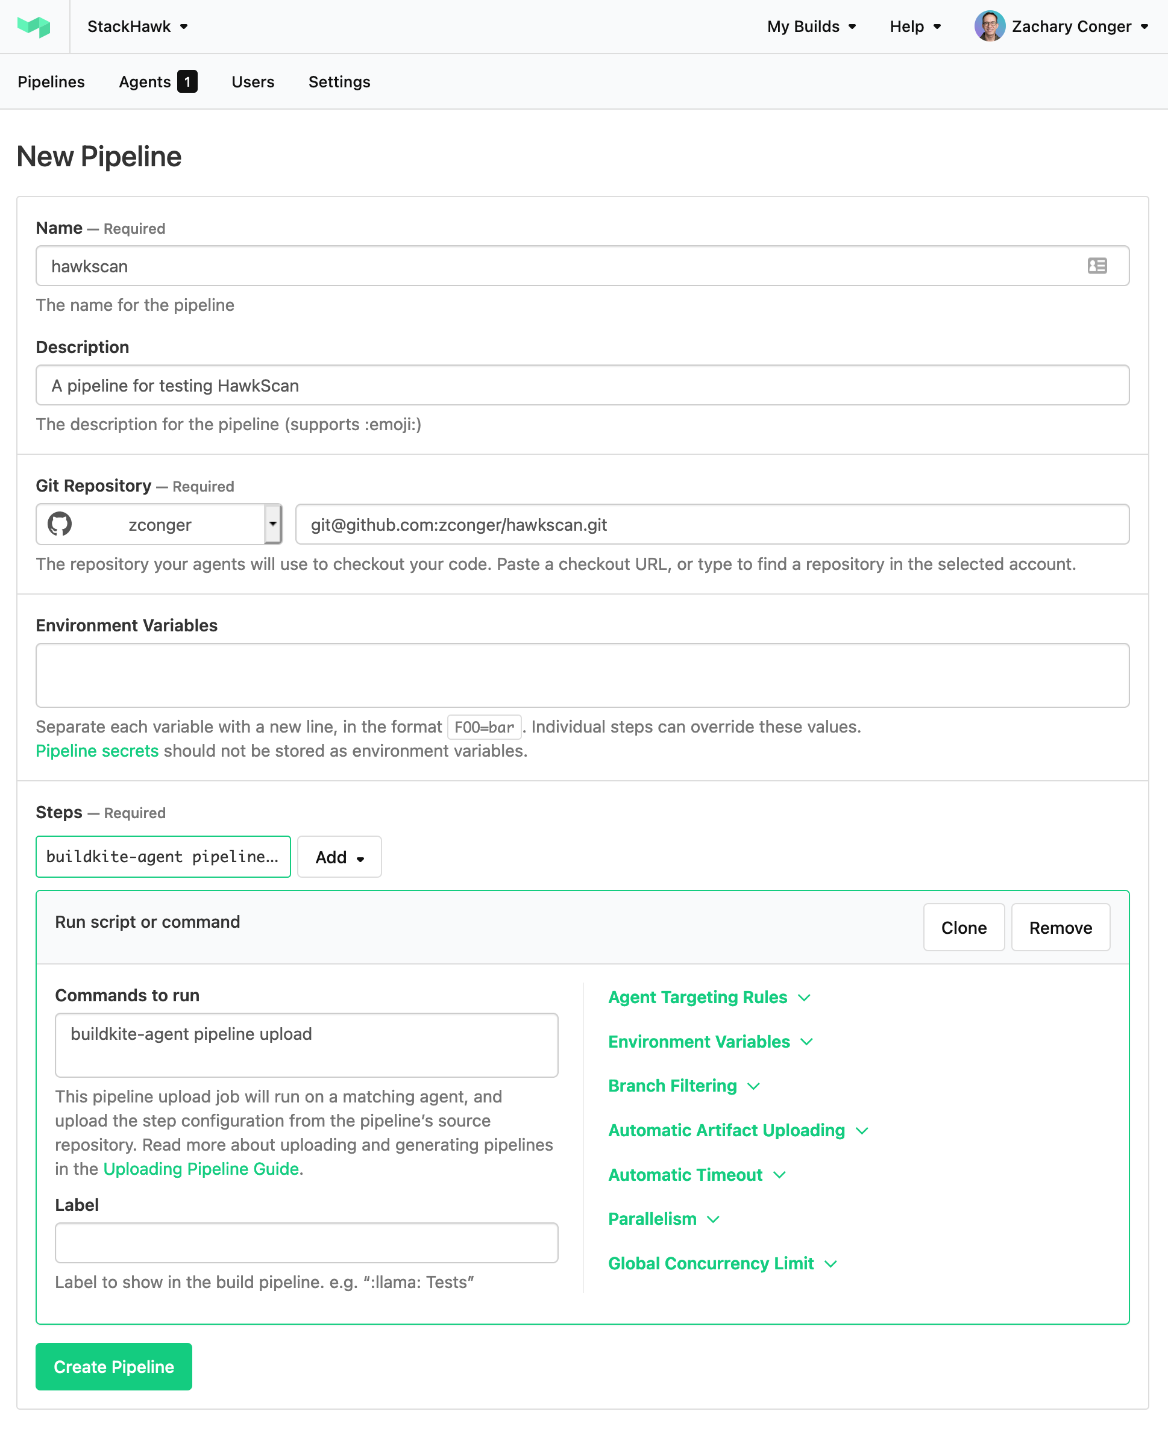
Task: Click the GitHub icon next to zconger
Action: coord(60,524)
